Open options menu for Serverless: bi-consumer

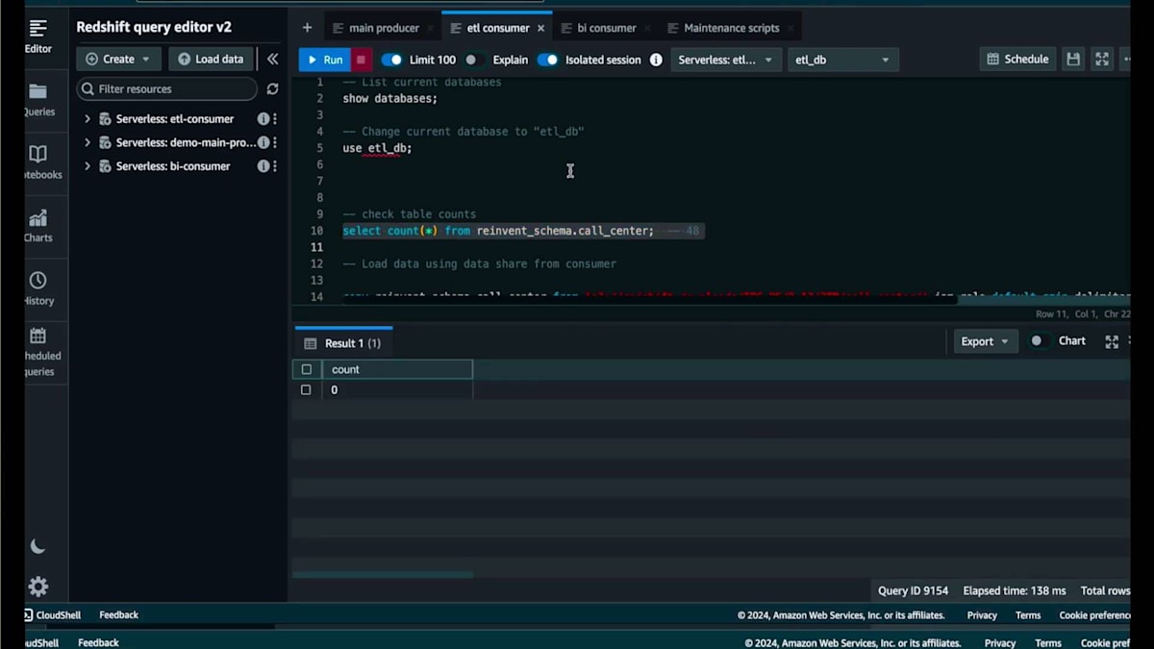coord(275,166)
